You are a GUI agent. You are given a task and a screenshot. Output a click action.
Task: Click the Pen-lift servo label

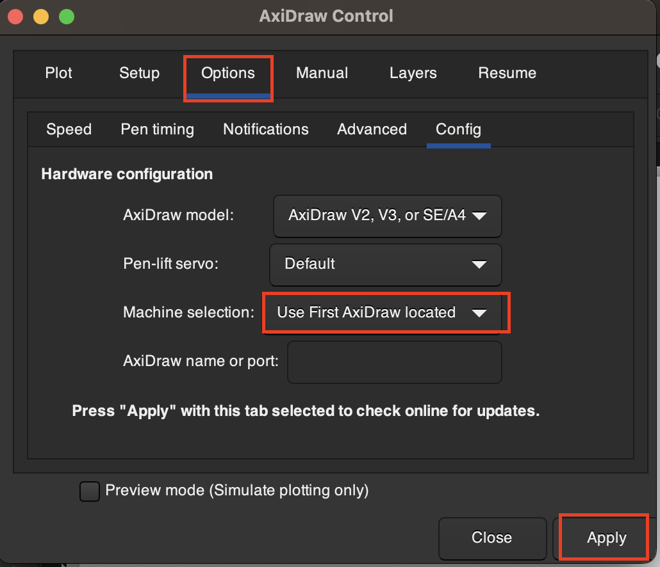(170, 264)
